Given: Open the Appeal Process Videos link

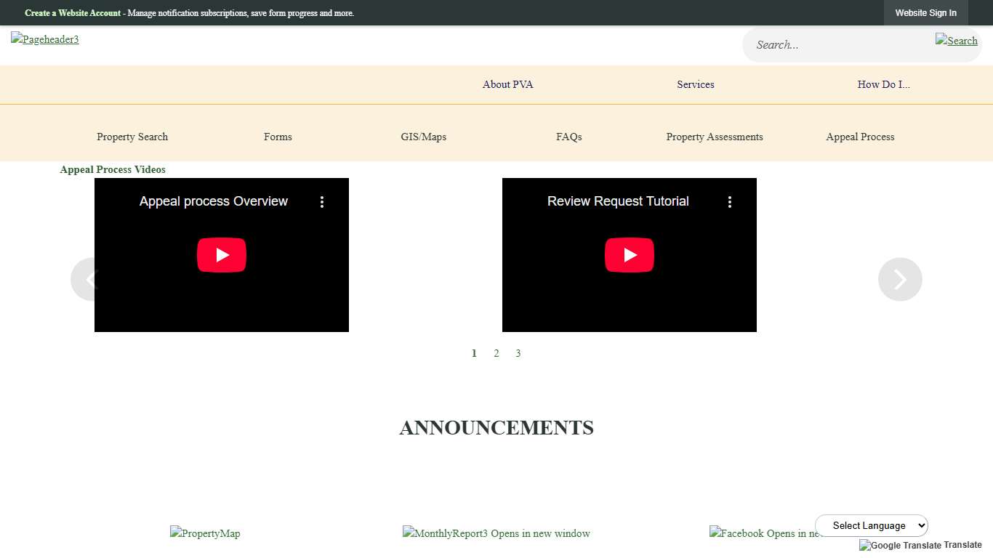Looking at the screenshot, I should tap(113, 169).
